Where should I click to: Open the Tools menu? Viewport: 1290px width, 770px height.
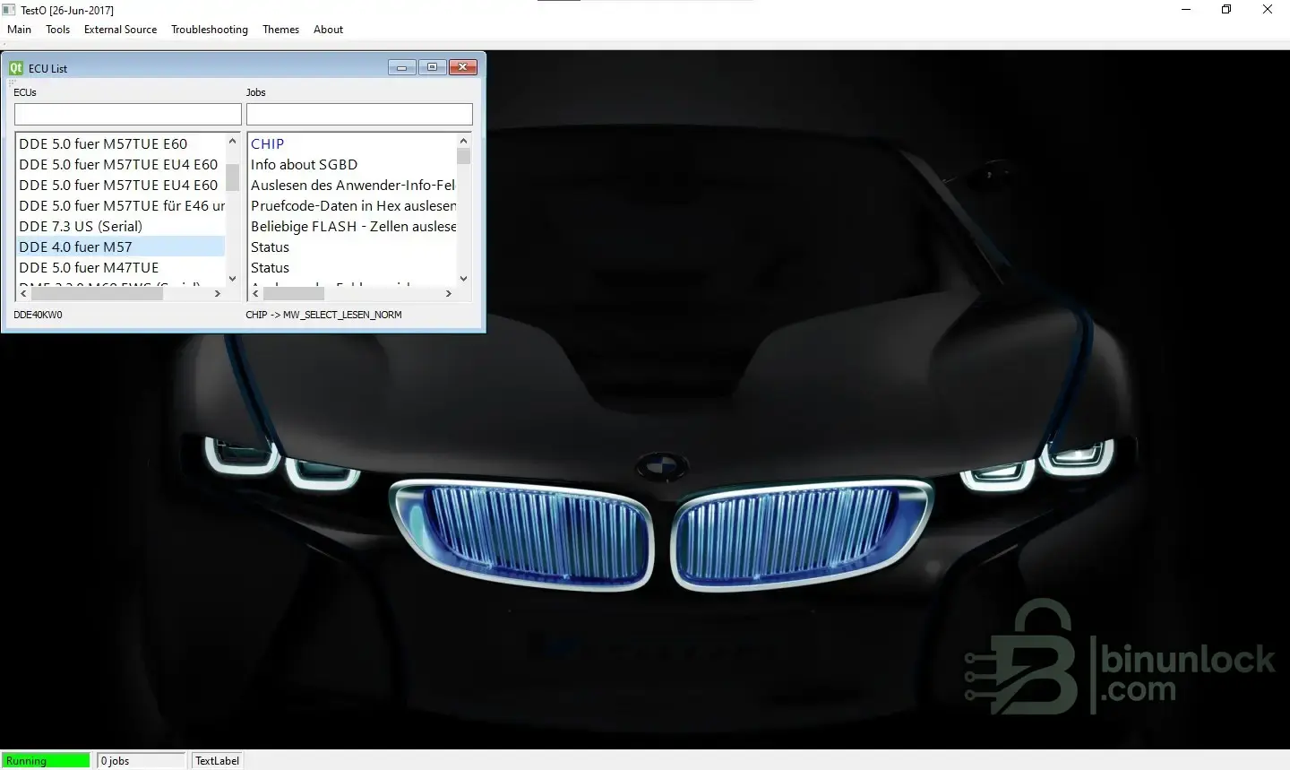57,30
